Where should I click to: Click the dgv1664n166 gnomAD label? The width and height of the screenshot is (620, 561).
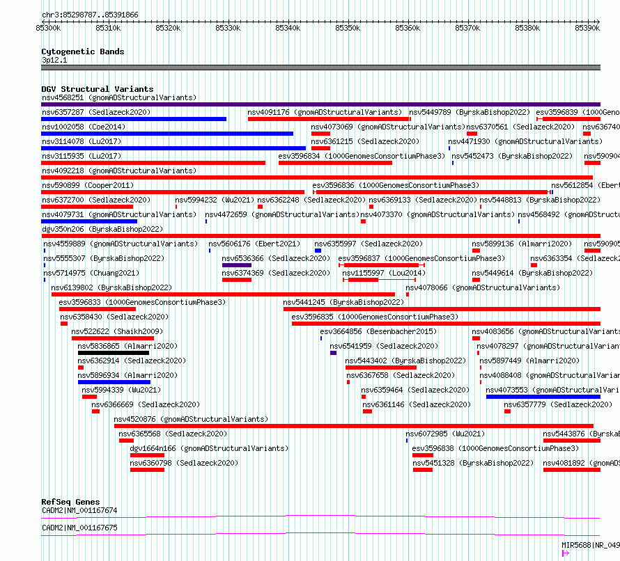[x=209, y=448]
